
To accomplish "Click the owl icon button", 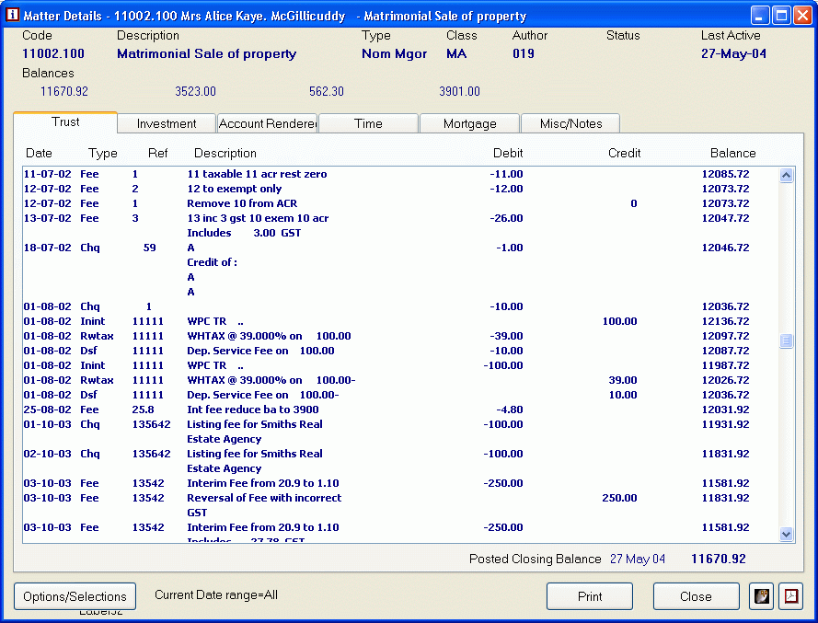I will pos(761,596).
